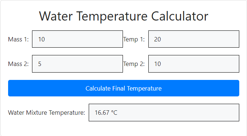
Task: Focus the Temp 1 input field
Action: pyautogui.click(x=194, y=39)
